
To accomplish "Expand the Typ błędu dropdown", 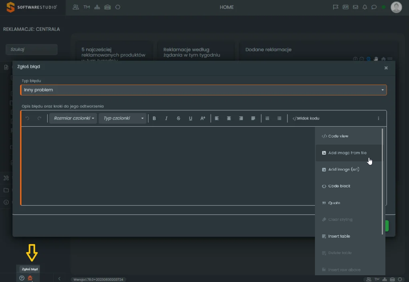I will coord(203,90).
